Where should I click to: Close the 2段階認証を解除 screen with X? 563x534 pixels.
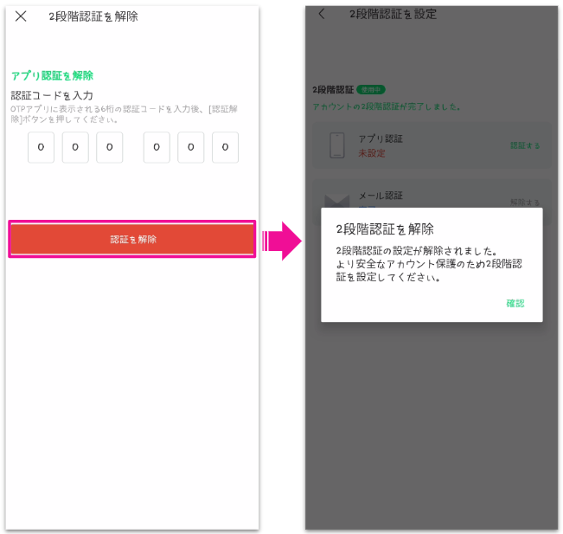(21, 16)
